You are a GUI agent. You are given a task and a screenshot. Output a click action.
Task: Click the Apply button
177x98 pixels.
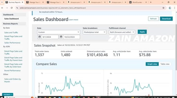[142, 32]
